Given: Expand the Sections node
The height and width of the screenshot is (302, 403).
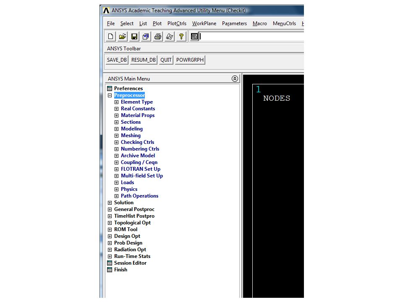Looking at the screenshot, I should pos(116,122).
